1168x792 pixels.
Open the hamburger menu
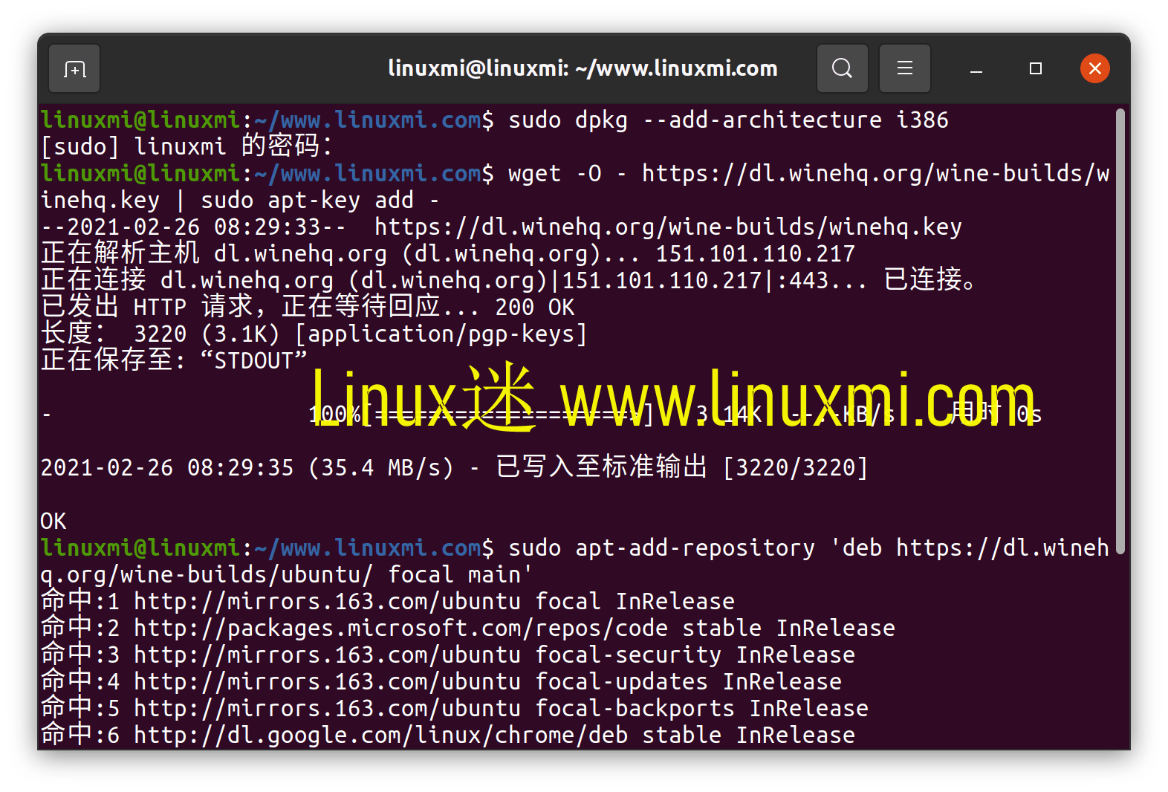click(x=904, y=68)
